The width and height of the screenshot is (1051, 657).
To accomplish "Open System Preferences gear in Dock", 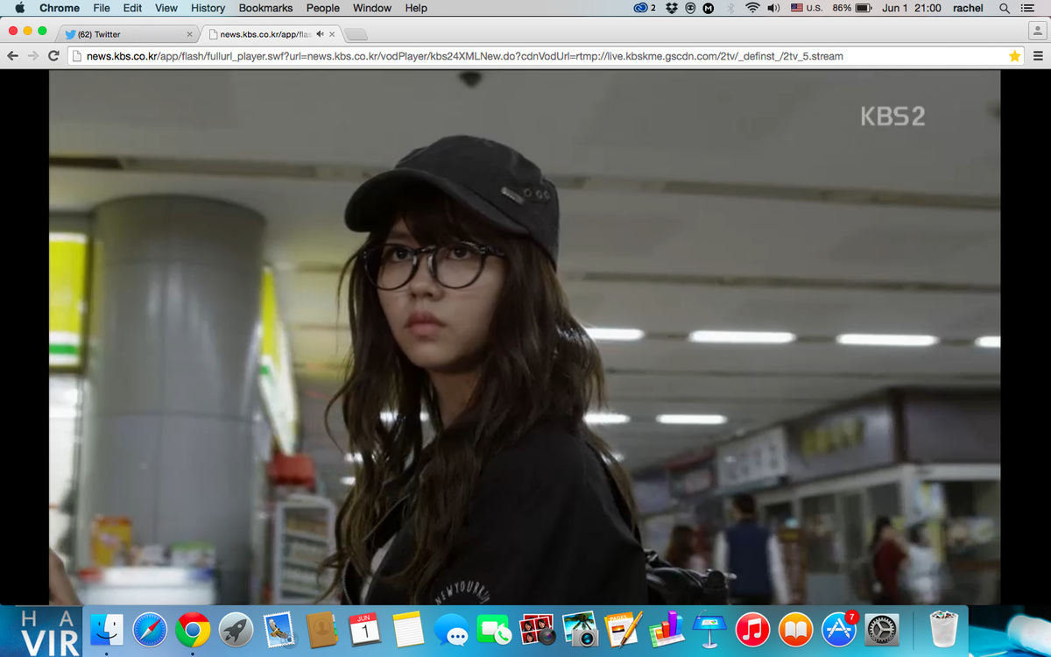I will 882,629.
